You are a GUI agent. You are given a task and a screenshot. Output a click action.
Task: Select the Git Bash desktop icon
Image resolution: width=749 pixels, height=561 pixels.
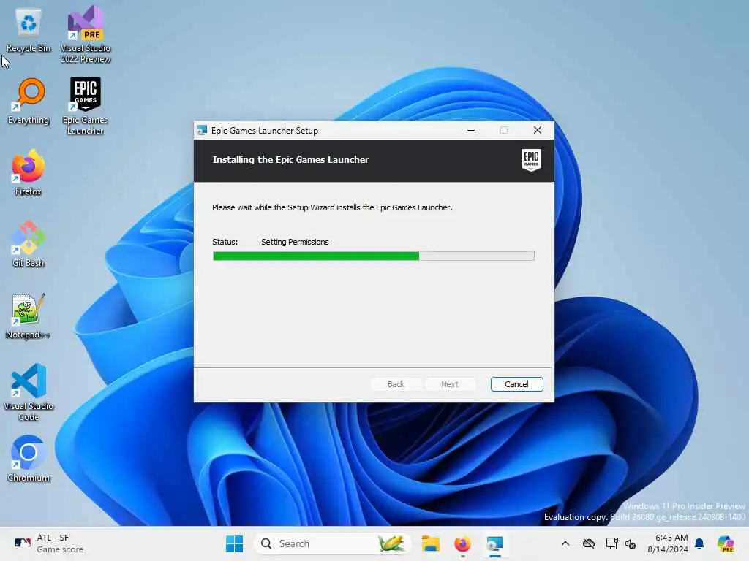click(29, 244)
